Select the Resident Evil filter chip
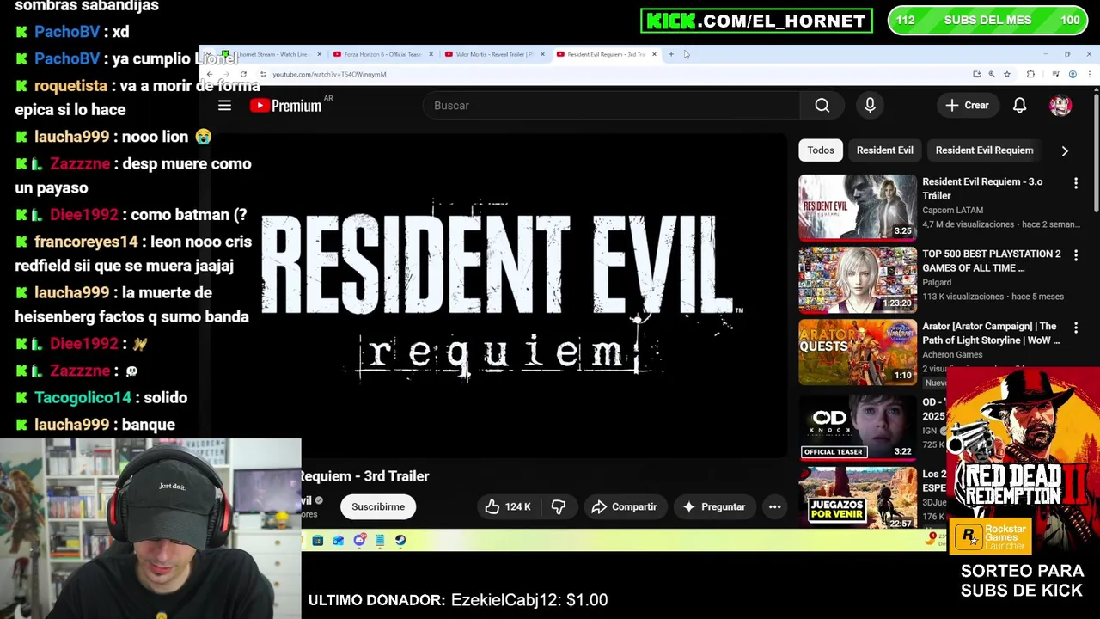 point(884,150)
